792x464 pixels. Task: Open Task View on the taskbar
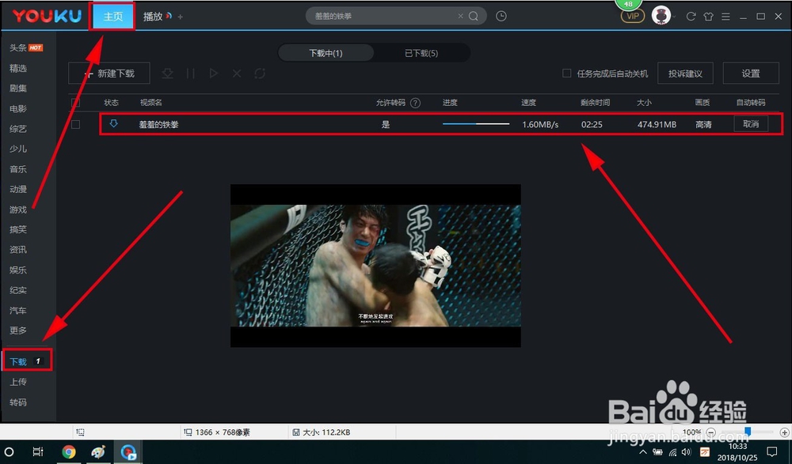click(x=38, y=451)
